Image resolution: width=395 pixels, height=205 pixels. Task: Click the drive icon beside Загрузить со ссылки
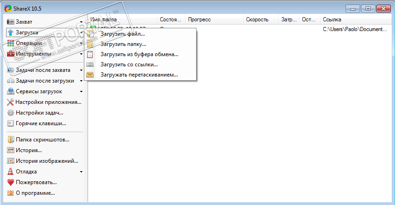(x=90, y=64)
